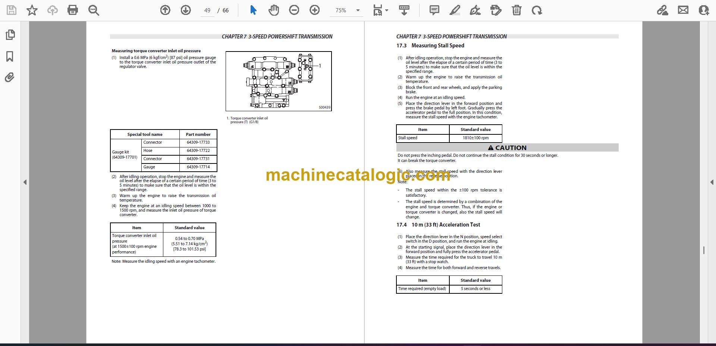Add a sticky note comment
This screenshot has height=346, width=716.
pos(434,10)
